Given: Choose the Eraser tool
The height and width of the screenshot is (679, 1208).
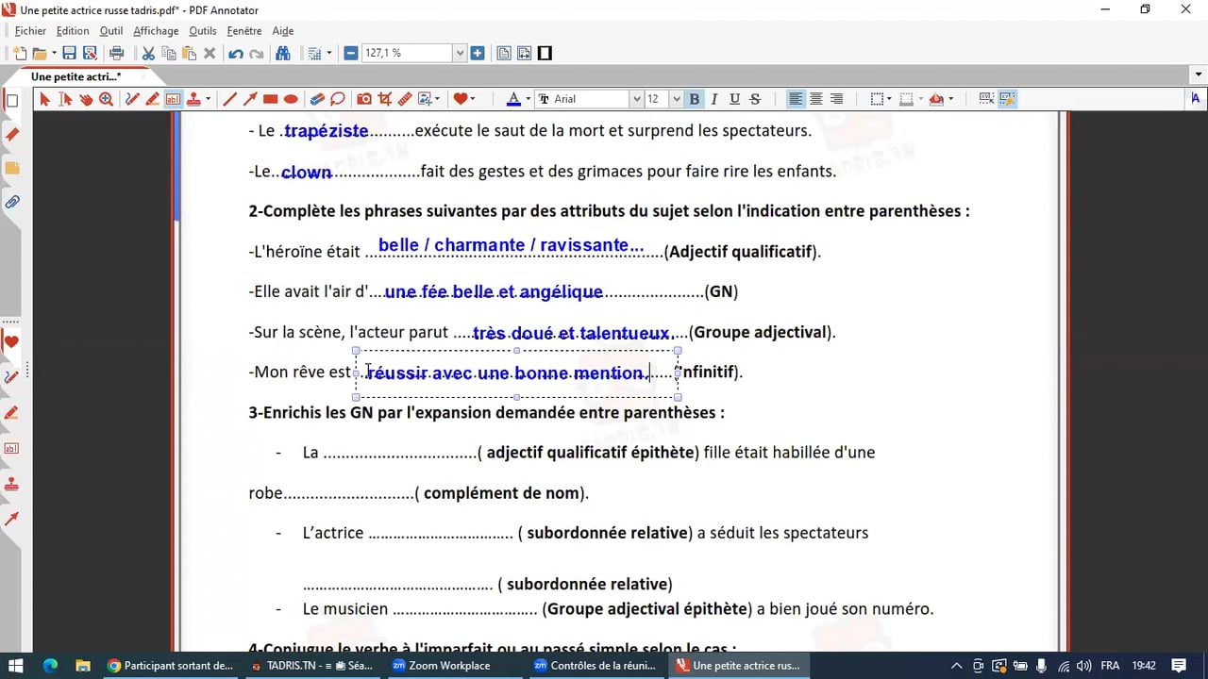Looking at the screenshot, I should (317, 99).
